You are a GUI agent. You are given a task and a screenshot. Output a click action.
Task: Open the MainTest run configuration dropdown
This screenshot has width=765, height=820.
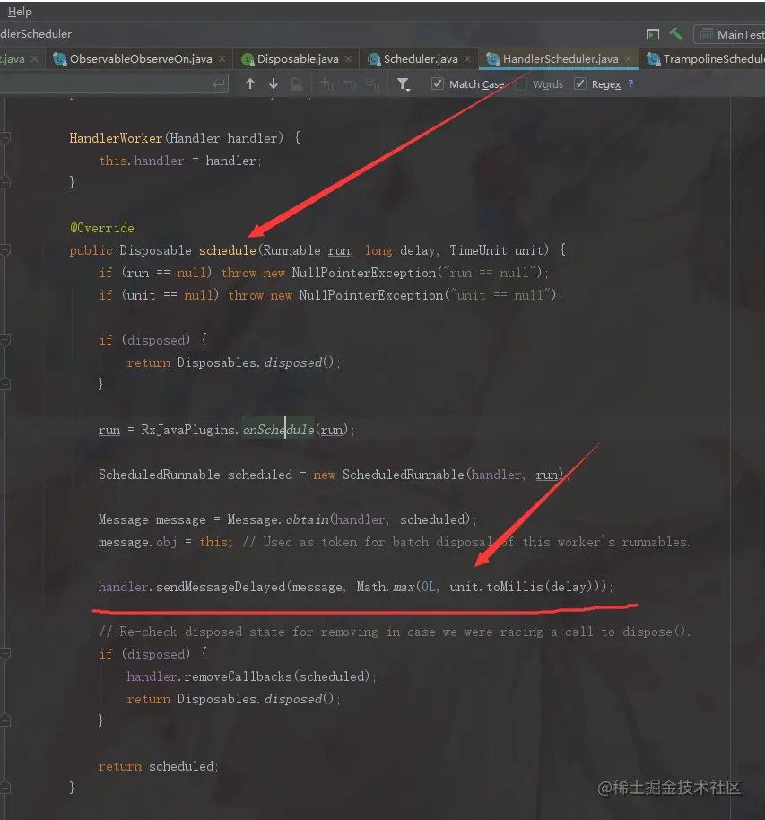coord(732,34)
